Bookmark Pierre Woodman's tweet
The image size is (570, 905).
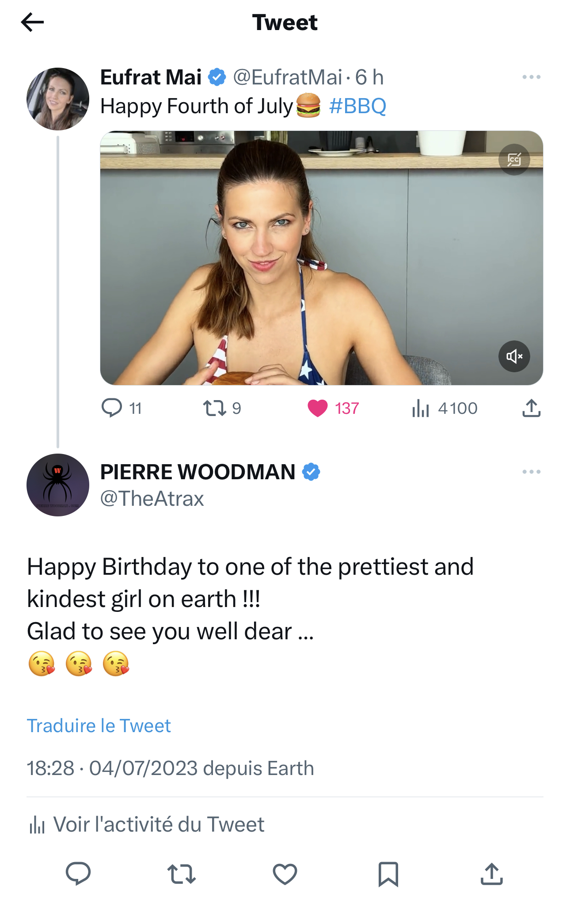click(x=388, y=874)
